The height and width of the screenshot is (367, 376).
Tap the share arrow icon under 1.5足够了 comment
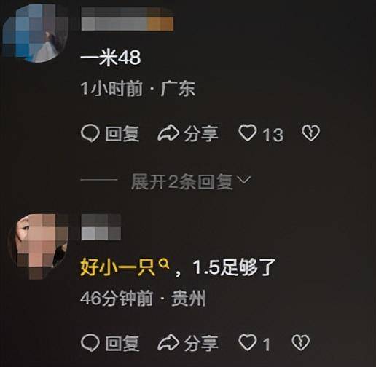click(x=168, y=342)
